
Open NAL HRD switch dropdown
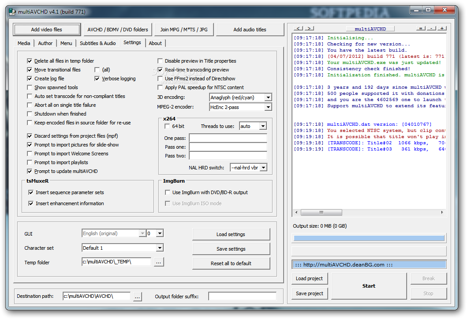(x=263, y=168)
